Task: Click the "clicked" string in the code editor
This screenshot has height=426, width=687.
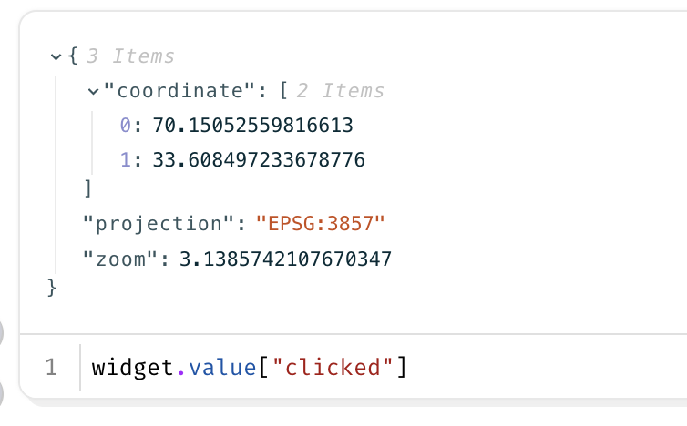Action: point(333,368)
